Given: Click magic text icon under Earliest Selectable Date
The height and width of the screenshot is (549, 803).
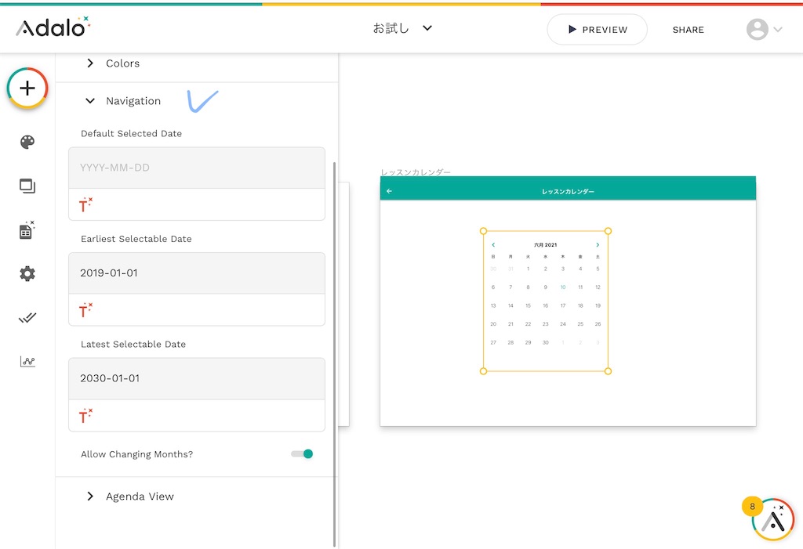Looking at the screenshot, I should (x=85, y=310).
